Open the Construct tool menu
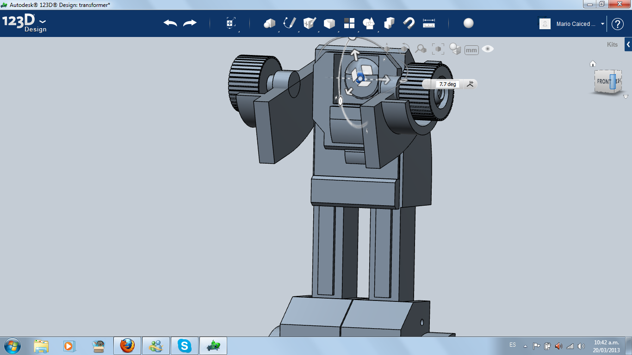This screenshot has width=632, height=355. pos(310,23)
